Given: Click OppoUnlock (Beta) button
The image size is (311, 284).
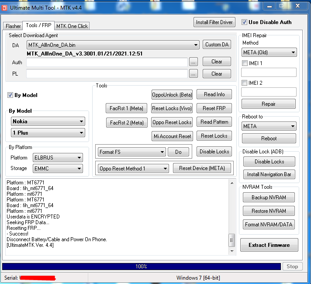Looking at the screenshot, I should (172, 95).
